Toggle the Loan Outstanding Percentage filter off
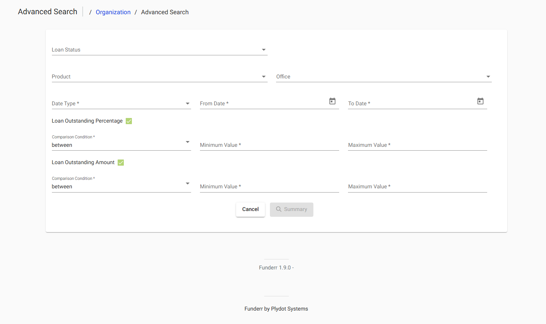546x324 pixels. pos(128,121)
